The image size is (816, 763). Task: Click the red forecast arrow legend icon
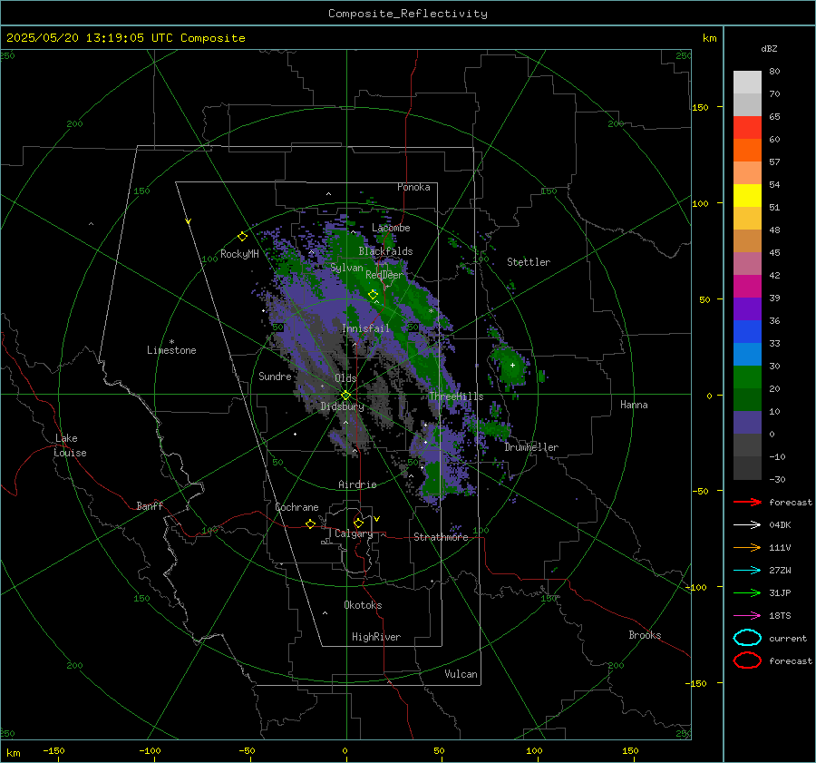(747, 502)
